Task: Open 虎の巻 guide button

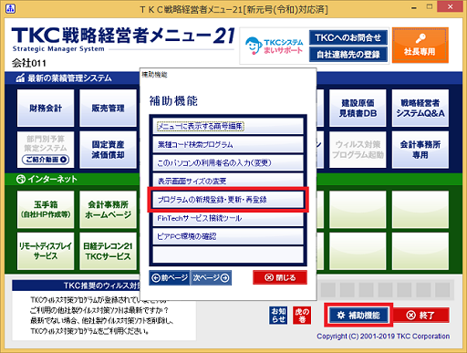Action: click(302, 316)
